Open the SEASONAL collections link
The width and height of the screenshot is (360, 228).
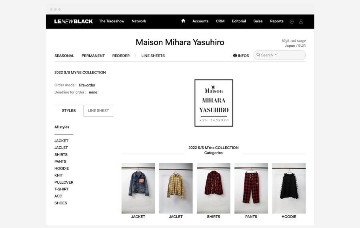coord(64,56)
